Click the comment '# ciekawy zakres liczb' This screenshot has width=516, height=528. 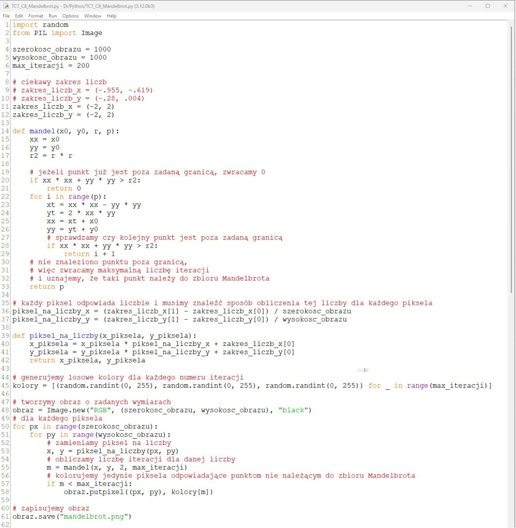click(x=60, y=82)
